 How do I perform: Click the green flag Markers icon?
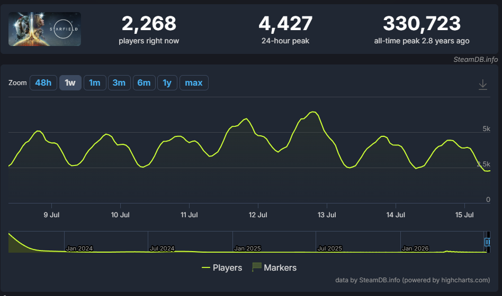pos(257,267)
